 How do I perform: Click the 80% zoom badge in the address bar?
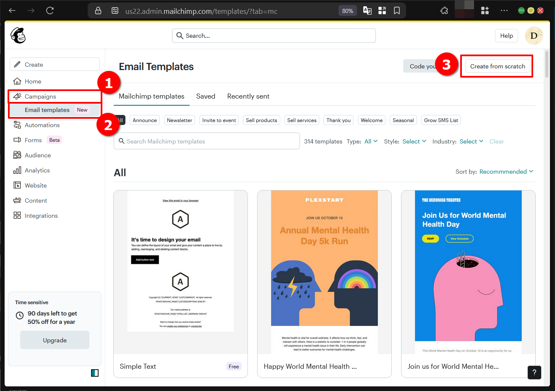click(x=347, y=10)
